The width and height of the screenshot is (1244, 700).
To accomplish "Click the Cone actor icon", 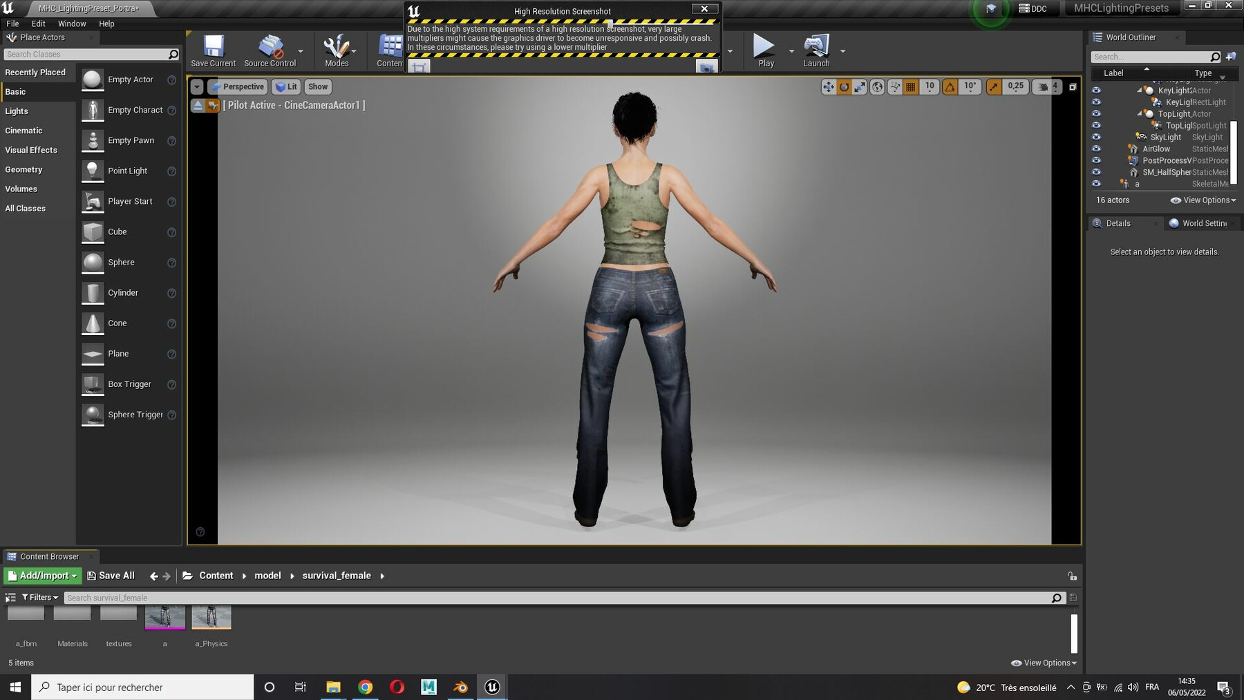I will pos(93,323).
